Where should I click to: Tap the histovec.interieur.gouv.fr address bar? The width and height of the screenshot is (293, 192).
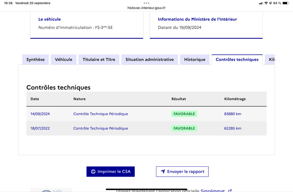tap(146, 8)
